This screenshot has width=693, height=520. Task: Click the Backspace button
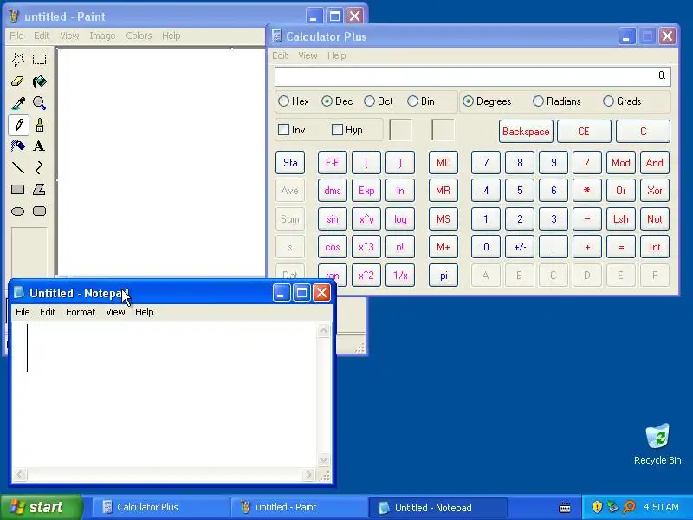pos(526,132)
